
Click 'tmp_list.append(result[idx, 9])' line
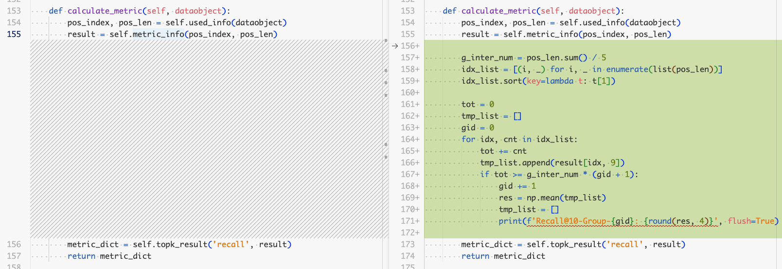click(552, 162)
